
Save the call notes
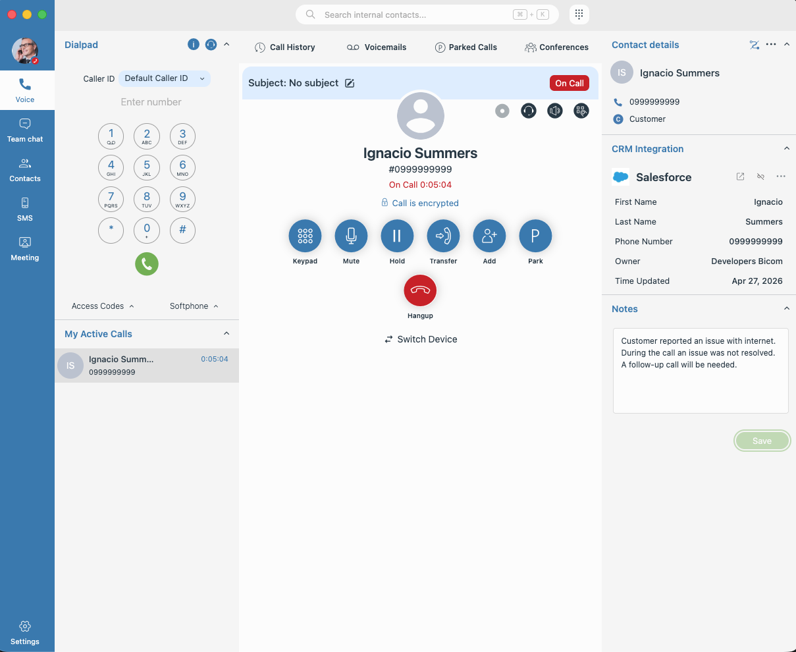[762, 441]
